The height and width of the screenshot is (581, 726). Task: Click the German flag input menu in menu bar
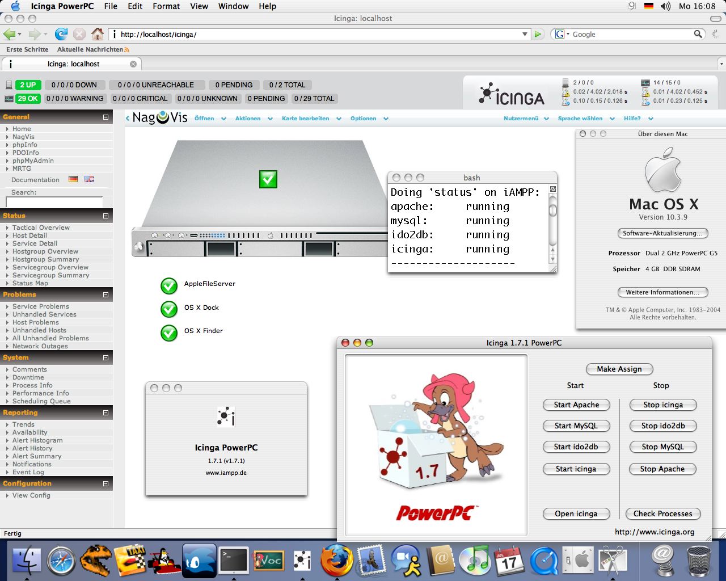(x=649, y=6)
